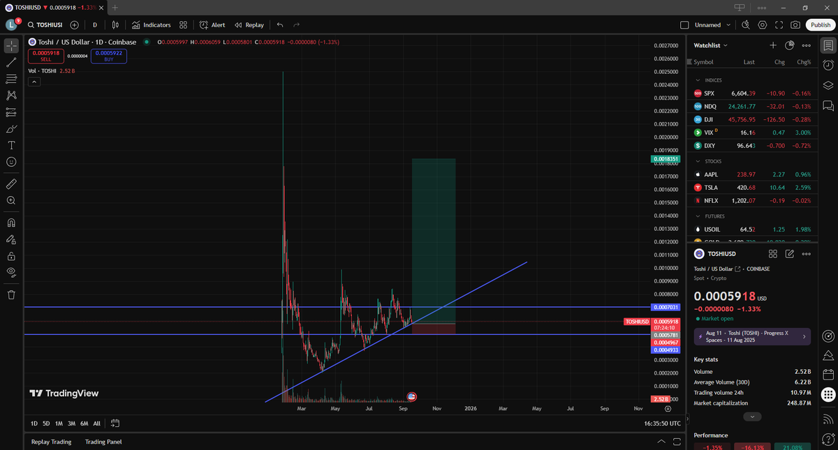The image size is (838, 450).
Task: Create an Alert from the toolbar
Action: [212, 24]
